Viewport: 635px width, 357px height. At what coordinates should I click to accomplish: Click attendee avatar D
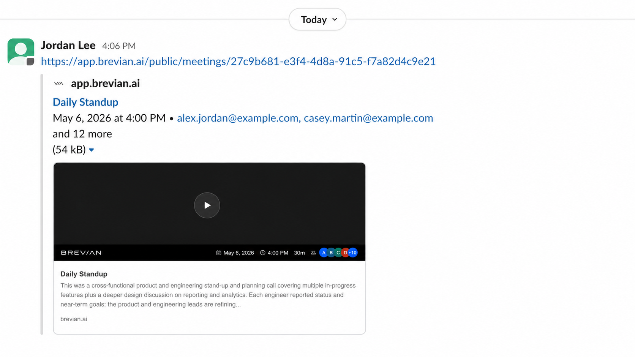pos(345,253)
